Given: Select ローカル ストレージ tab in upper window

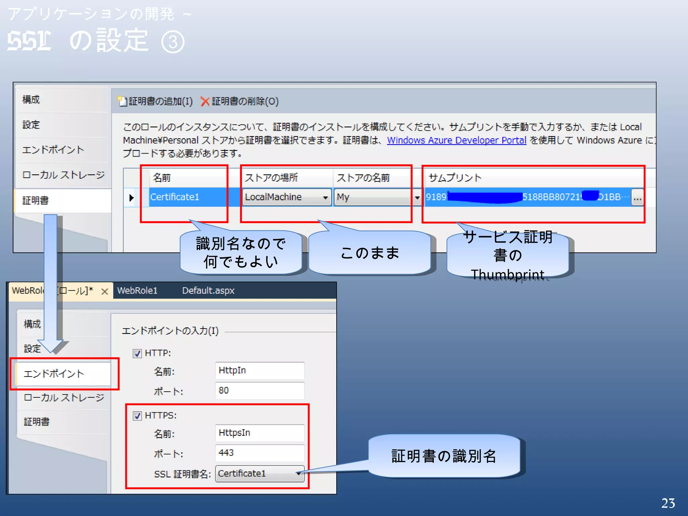Looking at the screenshot, I should tap(62, 175).
